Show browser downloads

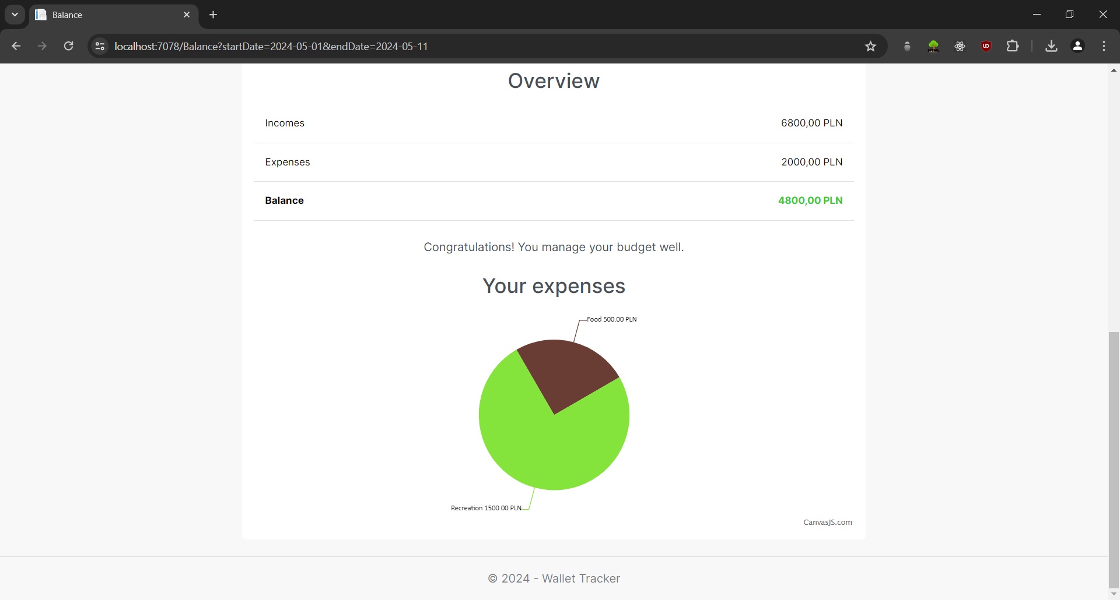tap(1051, 46)
